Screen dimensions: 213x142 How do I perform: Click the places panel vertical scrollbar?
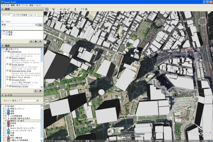pos(42,68)
